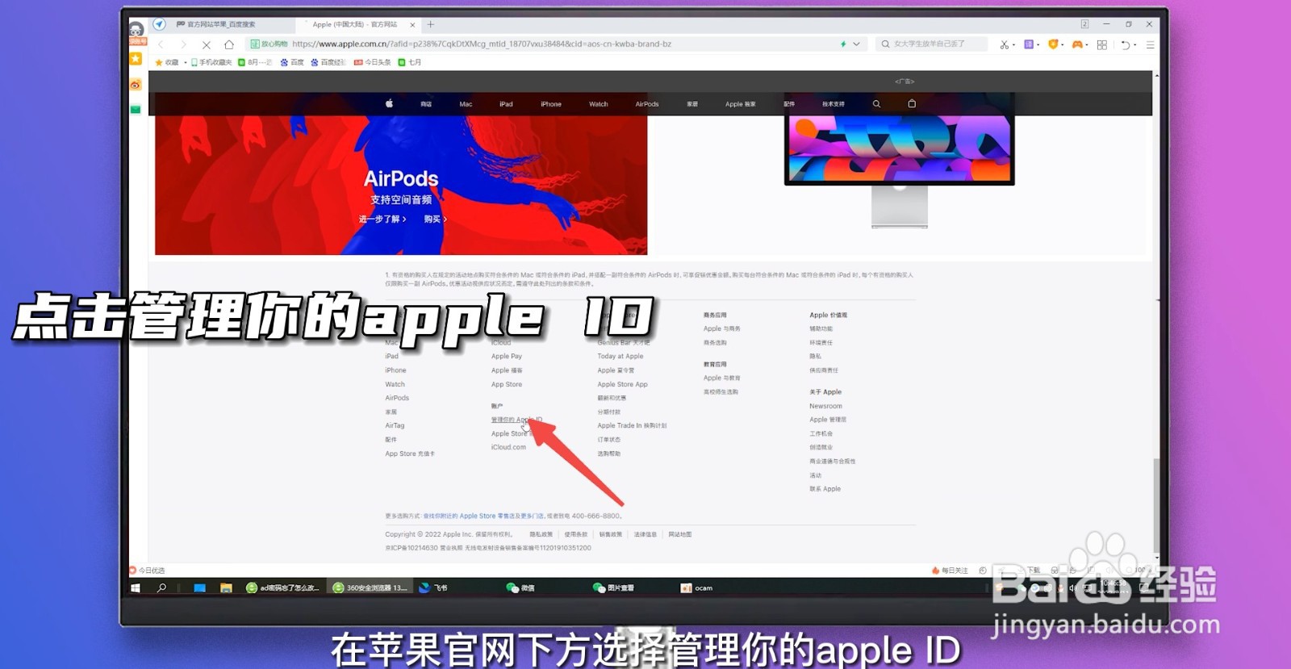Open the gamepad games icon in toolbar
1291x669 pixels.
tap(1077, 44)
